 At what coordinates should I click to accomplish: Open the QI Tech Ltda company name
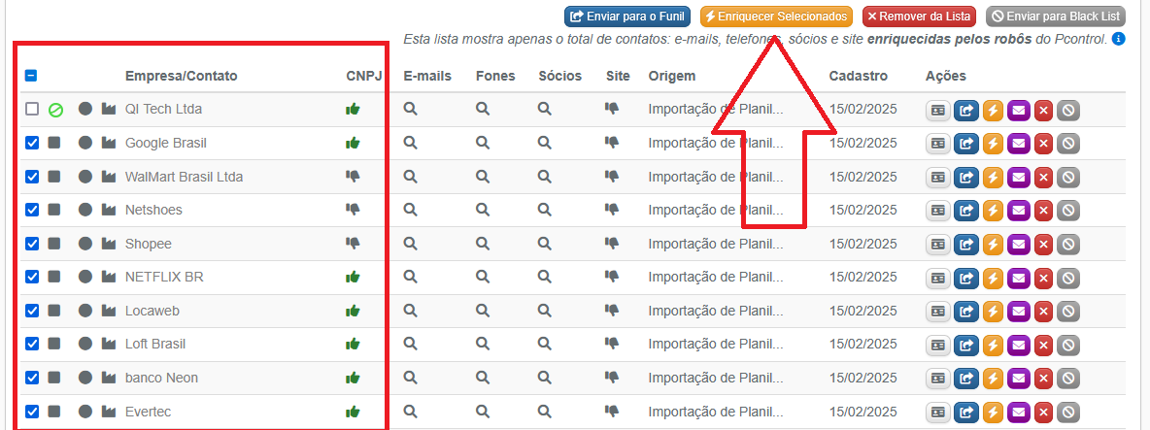pos(163,109)
